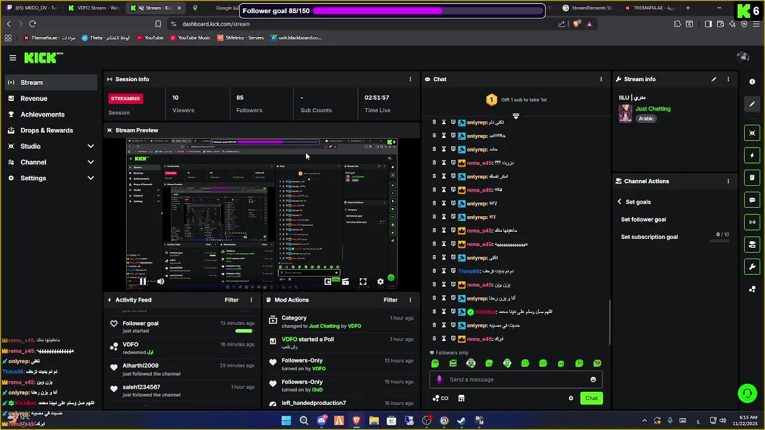This screenshot has width=765, height=430.
Task: Toggle the channel actions panel button above the wrench
Action: (x=752, y=244)
